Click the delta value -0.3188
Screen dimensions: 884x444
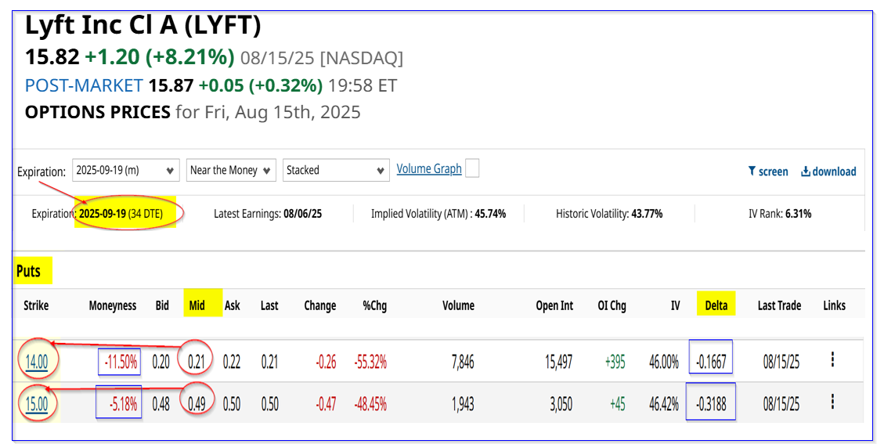711,404
